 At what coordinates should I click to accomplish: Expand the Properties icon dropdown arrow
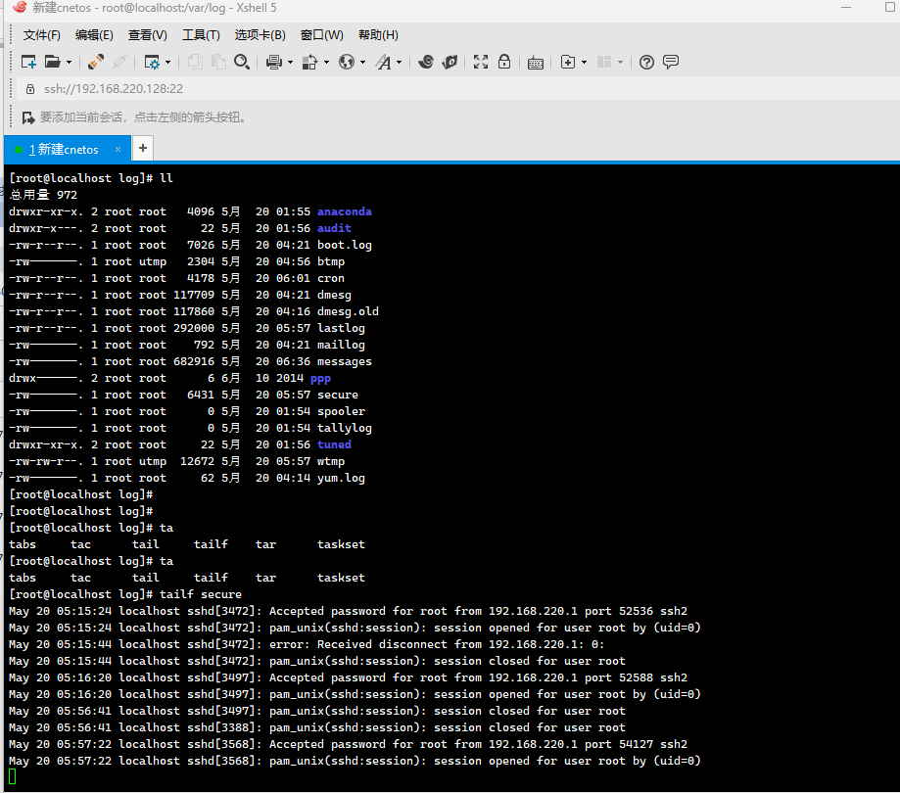point(167,62)
